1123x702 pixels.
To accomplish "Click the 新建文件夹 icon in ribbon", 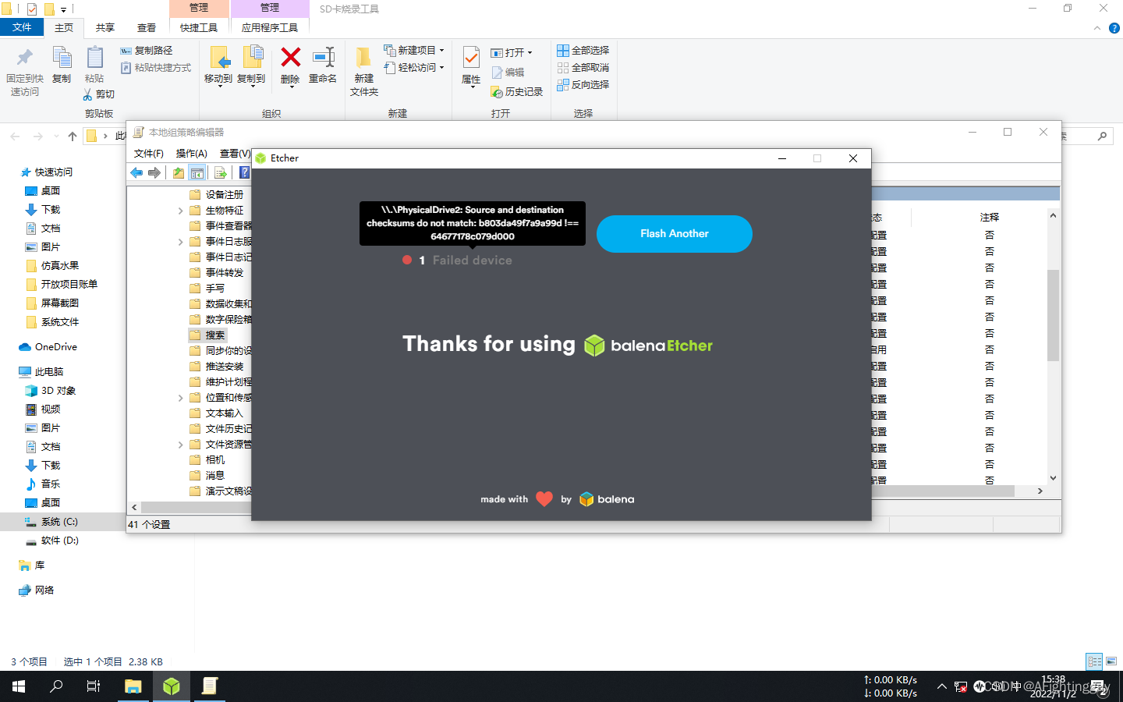I will coord(364,58).
